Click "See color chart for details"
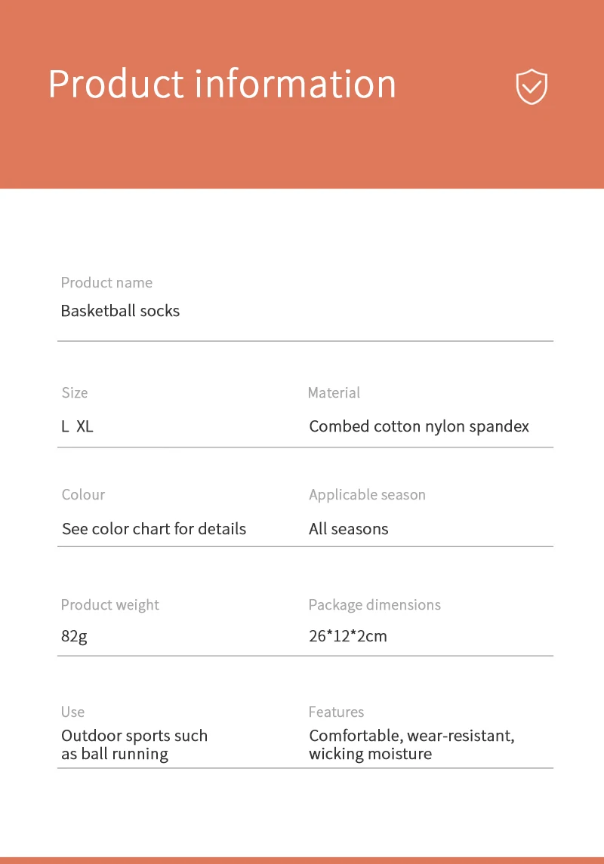Image resolution: width=604 pixels, height=864 pixels. tap(154, 529)
